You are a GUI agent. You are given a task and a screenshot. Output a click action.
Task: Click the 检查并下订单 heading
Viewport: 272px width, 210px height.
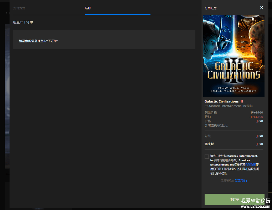[23, 22]
